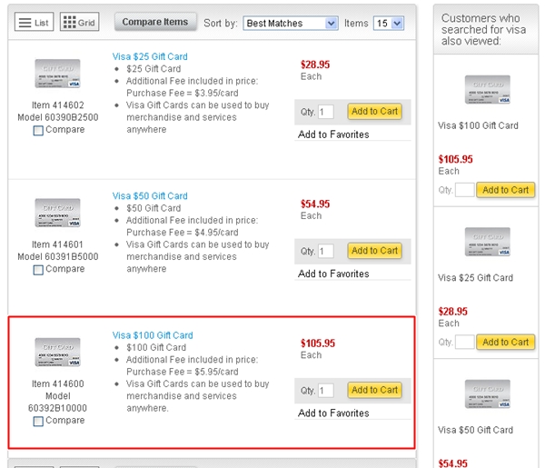This screenshot has height=468, width=545.
Task: Add Visa $50 Gift Card to Favorites
Action: pos(333,274)
